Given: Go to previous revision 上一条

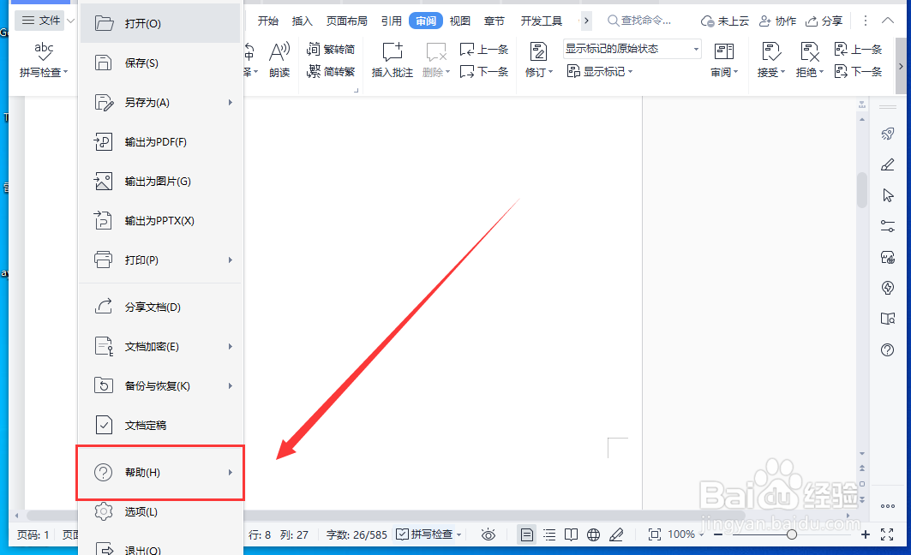Looking at the screenshot, I should click(858, 50).
